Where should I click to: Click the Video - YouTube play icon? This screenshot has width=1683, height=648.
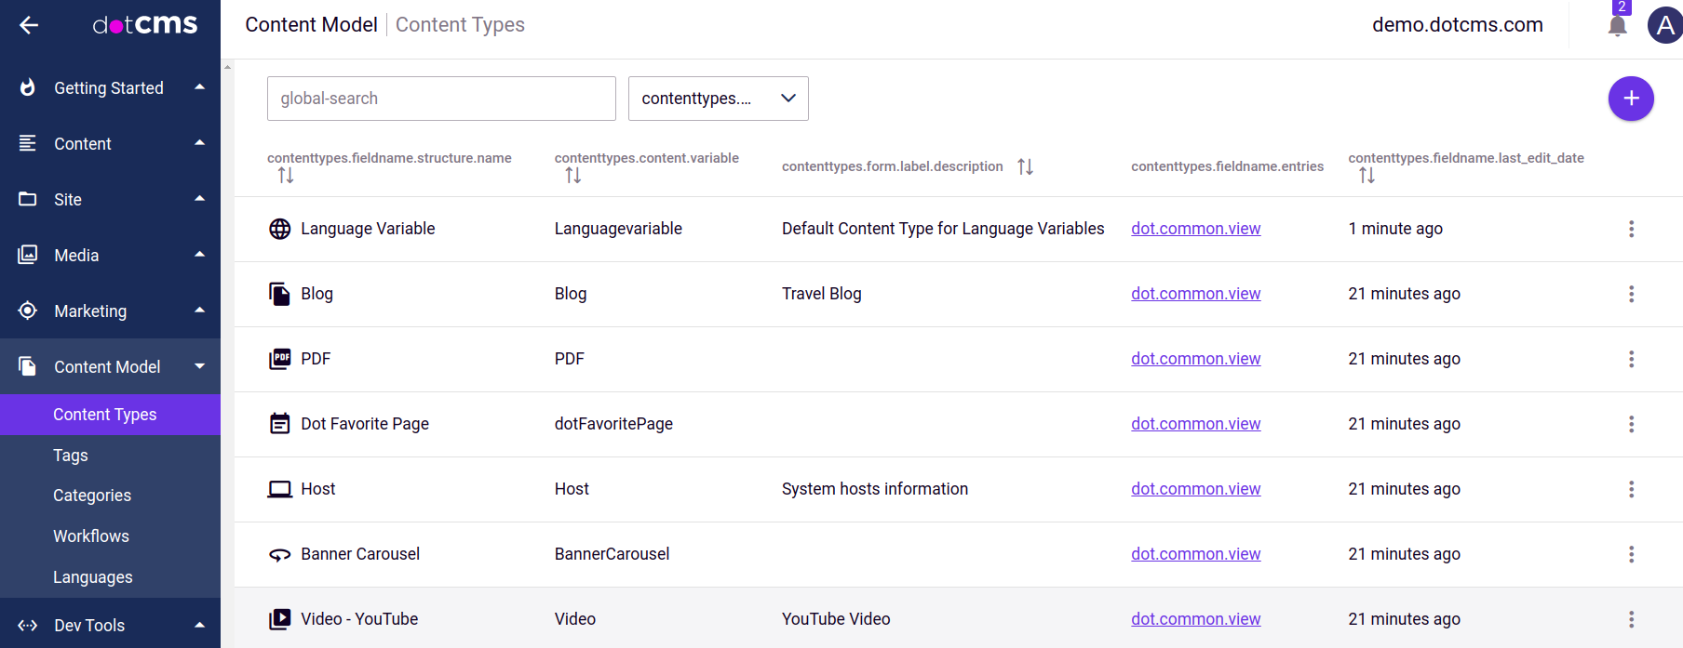tap(279, 619)
